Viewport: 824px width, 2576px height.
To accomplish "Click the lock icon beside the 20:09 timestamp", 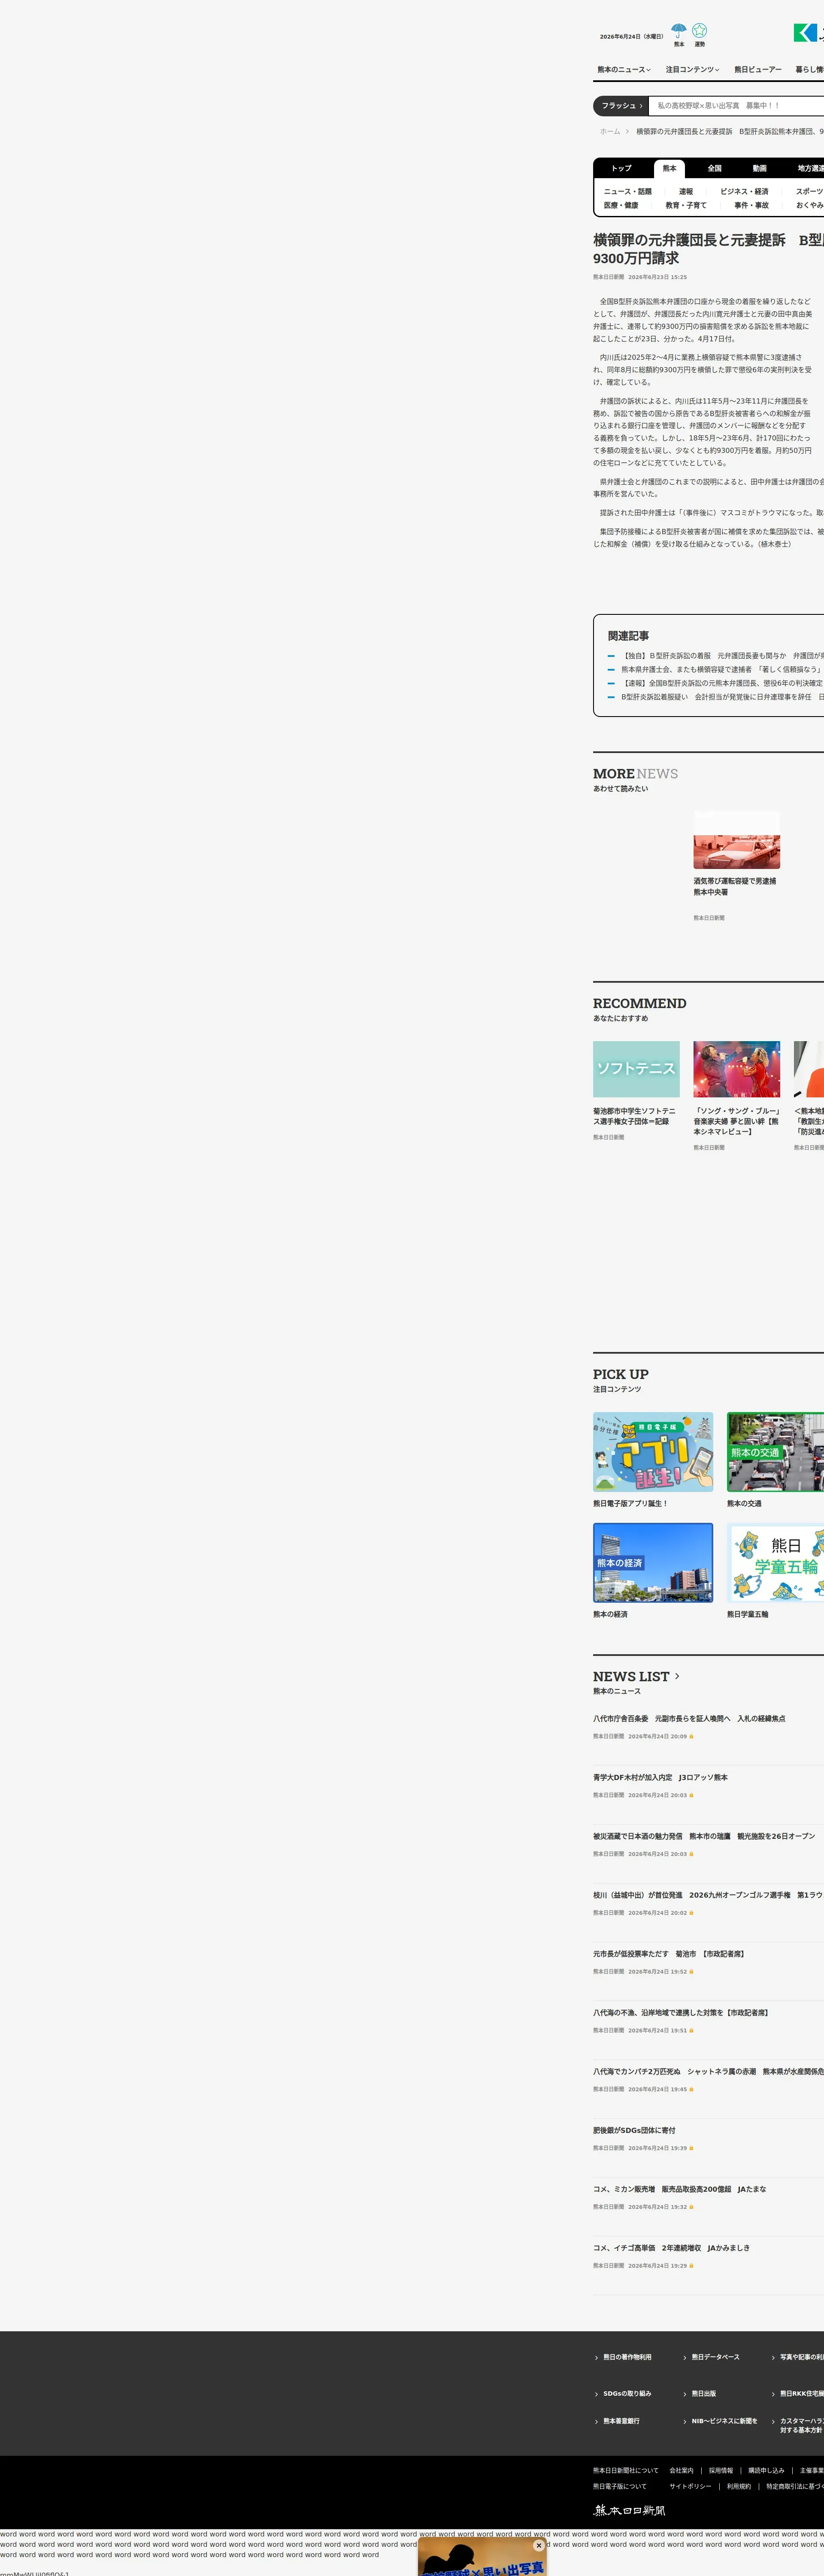I will [x=691, y=1736].
